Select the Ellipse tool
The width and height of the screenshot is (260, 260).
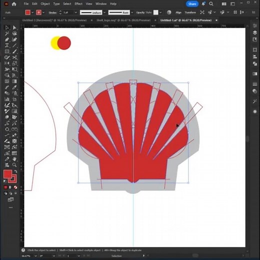[7, 129]
